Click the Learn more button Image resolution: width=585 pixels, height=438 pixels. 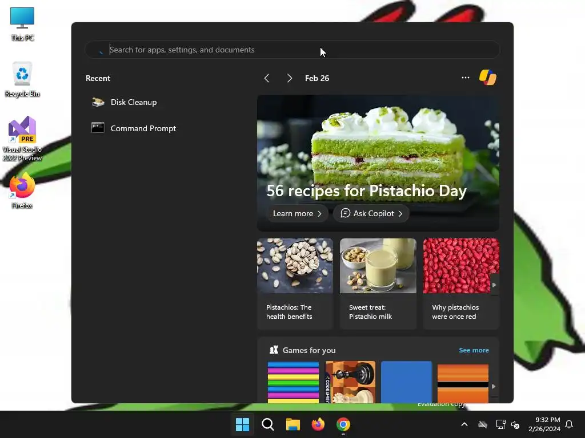[x=297, y=213]
